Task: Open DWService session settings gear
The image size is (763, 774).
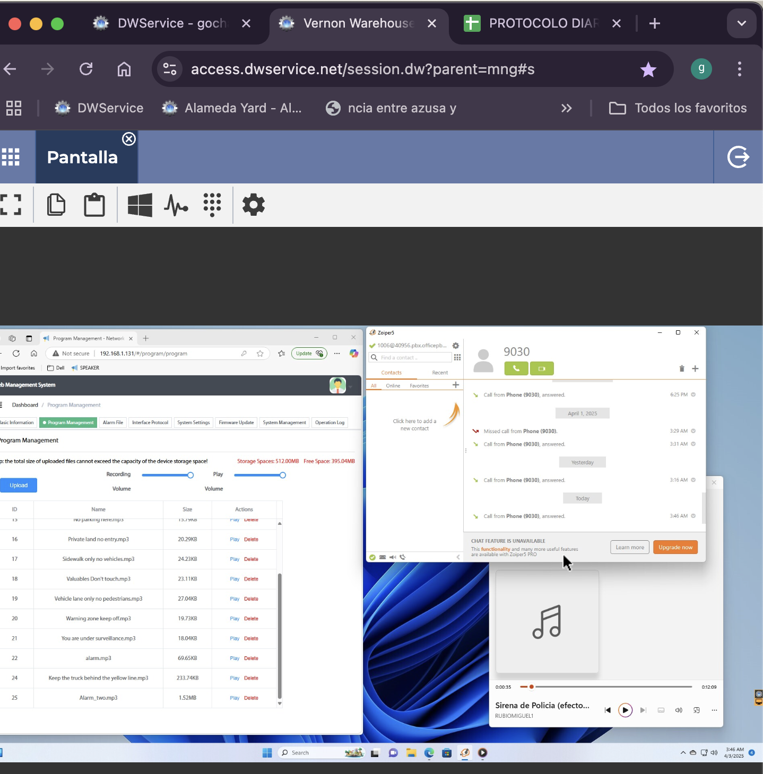Action: click(254, 205)
